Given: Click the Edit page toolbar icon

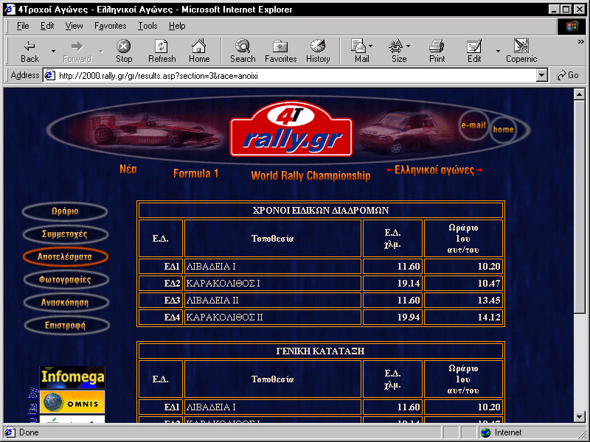Looking at the screenshot, I should [x=474, y=46].
